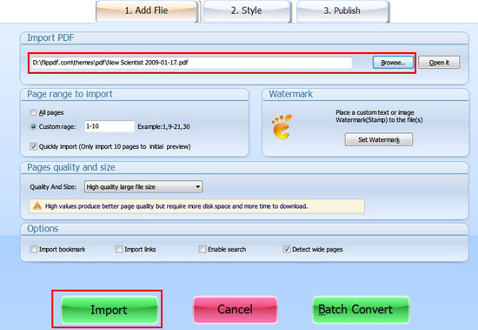Click the green Import button

pyautogui.click(x=110, y=309)
